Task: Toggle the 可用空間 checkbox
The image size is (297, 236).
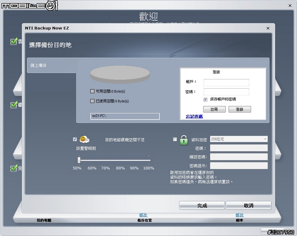Action: 92,91
